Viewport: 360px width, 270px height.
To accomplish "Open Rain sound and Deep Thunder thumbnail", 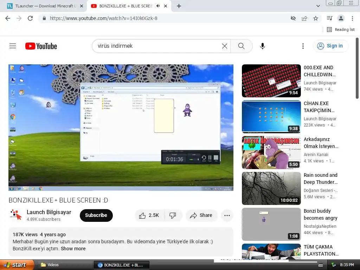I will coord(271,188).
